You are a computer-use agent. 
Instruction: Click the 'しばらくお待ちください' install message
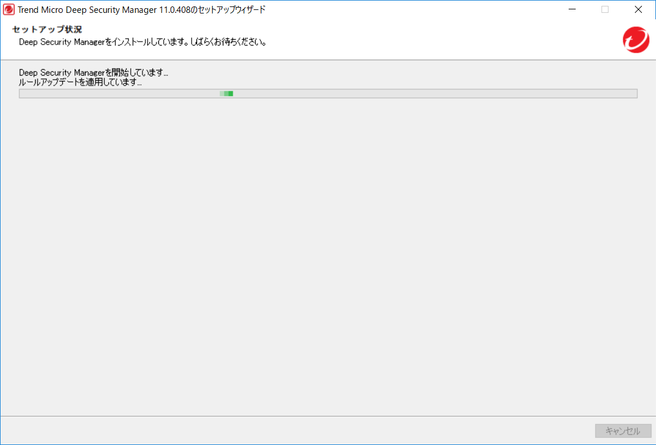[143, 42]
